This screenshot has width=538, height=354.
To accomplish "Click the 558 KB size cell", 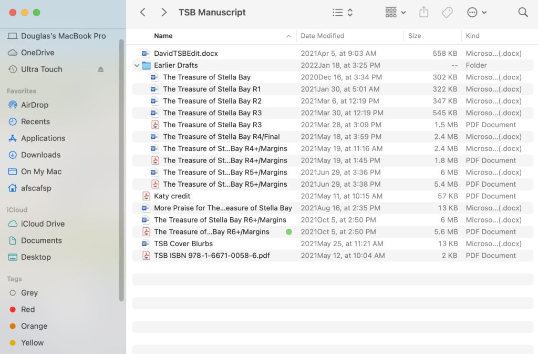I will coord(444,53).
